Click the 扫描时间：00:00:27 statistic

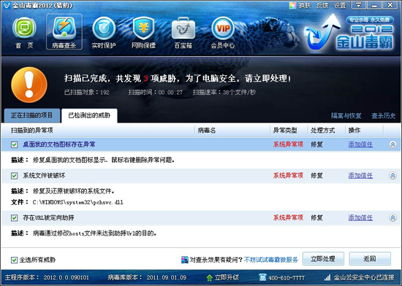(x=156, y=93)
